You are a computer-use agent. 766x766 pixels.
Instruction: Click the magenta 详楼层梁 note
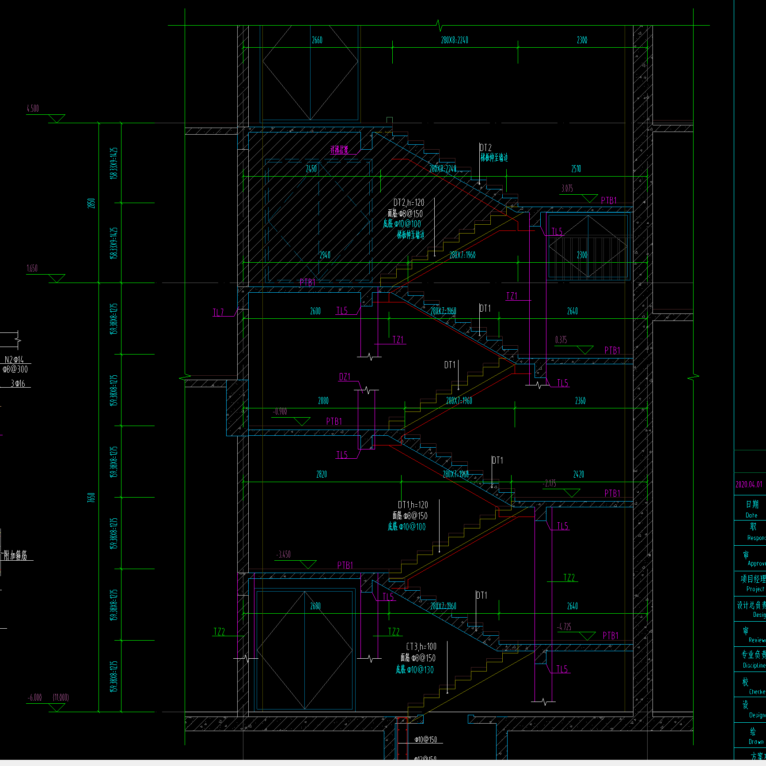click(339, 150)
